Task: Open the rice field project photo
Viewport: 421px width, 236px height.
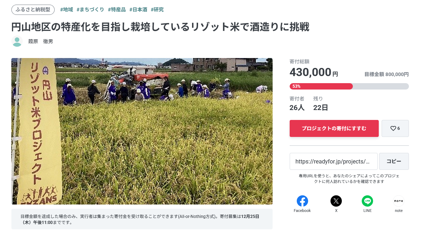Action: click(x=142, y=131)
